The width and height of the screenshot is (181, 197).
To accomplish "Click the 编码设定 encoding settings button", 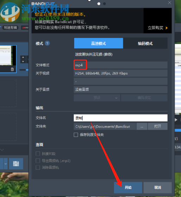I will tap(144, 98).
